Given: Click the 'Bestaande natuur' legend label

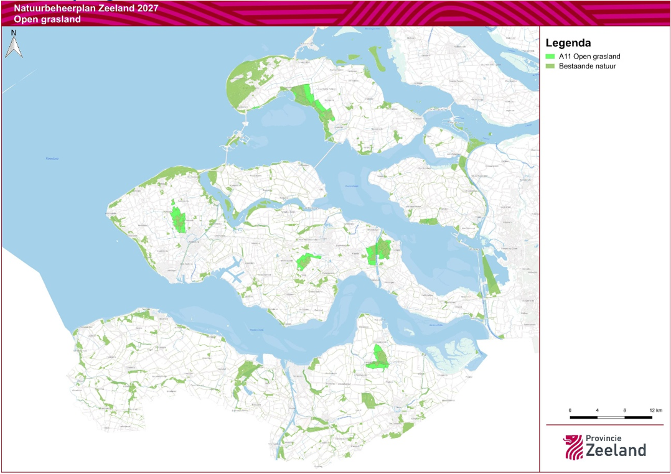Looking at the screenshot, I should pyautogui.click(x=587, y=67).
